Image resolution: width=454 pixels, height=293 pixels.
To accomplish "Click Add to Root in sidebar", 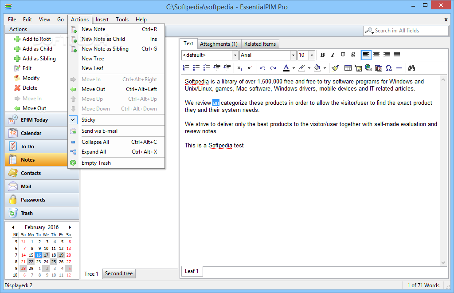I will [x=33, y=39].
